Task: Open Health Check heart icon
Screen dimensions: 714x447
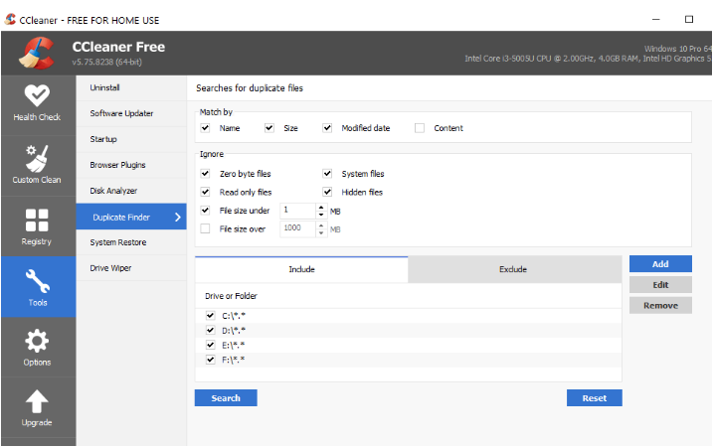Action: (37, 95)
